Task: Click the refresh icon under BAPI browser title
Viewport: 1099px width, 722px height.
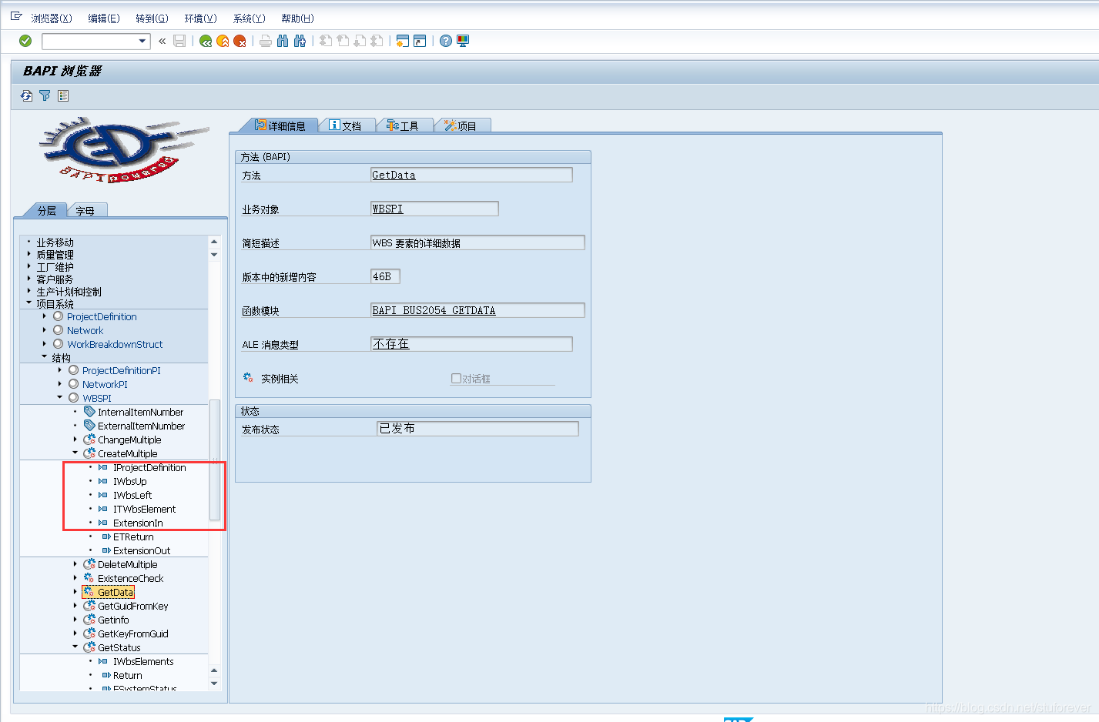Action: coord(27,95)
